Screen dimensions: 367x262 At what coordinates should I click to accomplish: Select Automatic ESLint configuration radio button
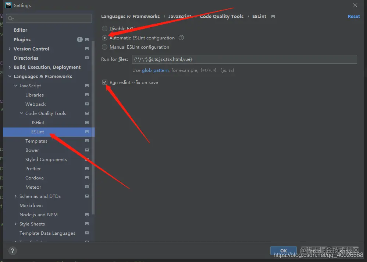click(105, 38)
